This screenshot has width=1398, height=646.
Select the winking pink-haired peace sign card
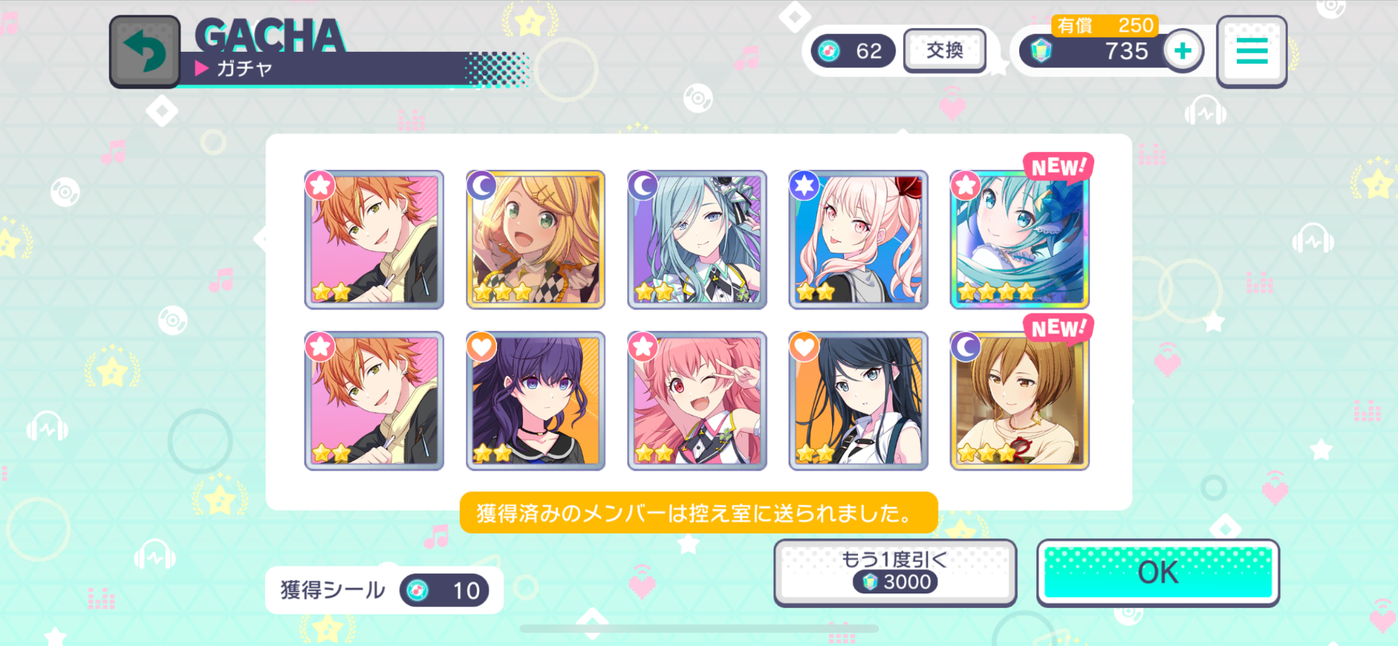(x=697, y=401)
